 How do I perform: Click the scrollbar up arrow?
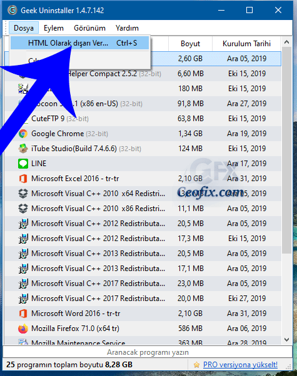(x=286, y=42)
